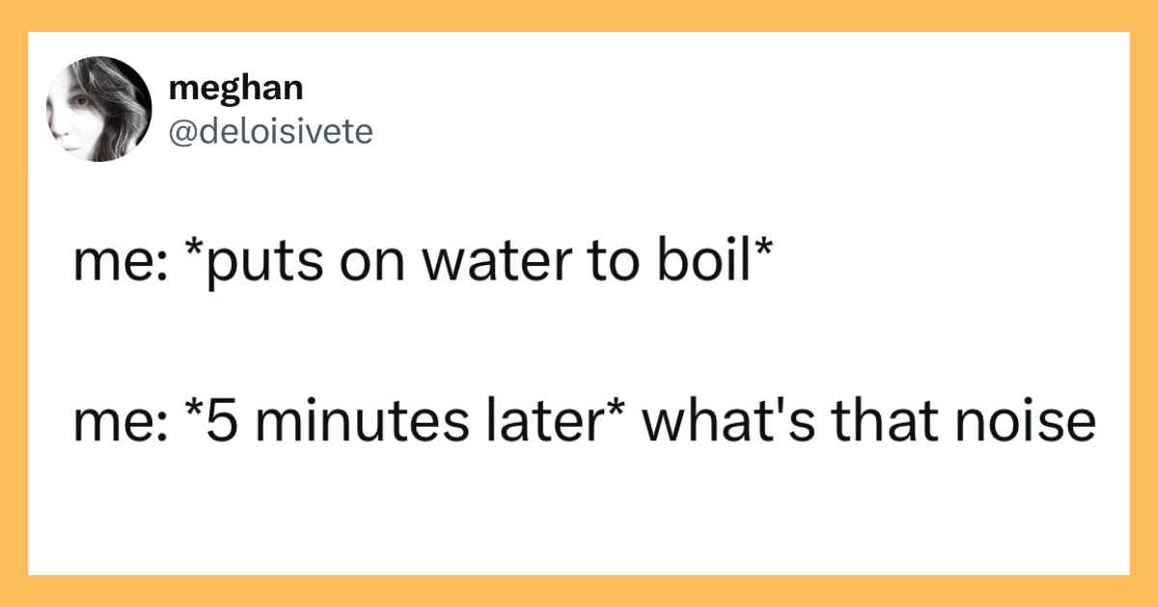Click the orange border above the tweet card
Viewport: 1158px width, 607px height.
click(x=579, y=15)
